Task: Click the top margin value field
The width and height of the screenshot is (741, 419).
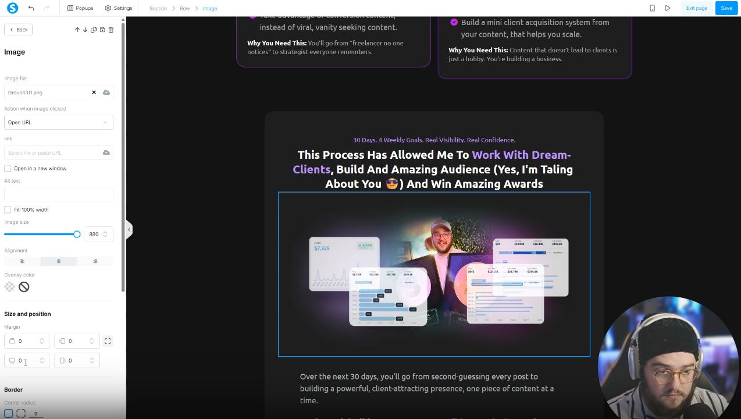Action: click(x=27, y=341)
